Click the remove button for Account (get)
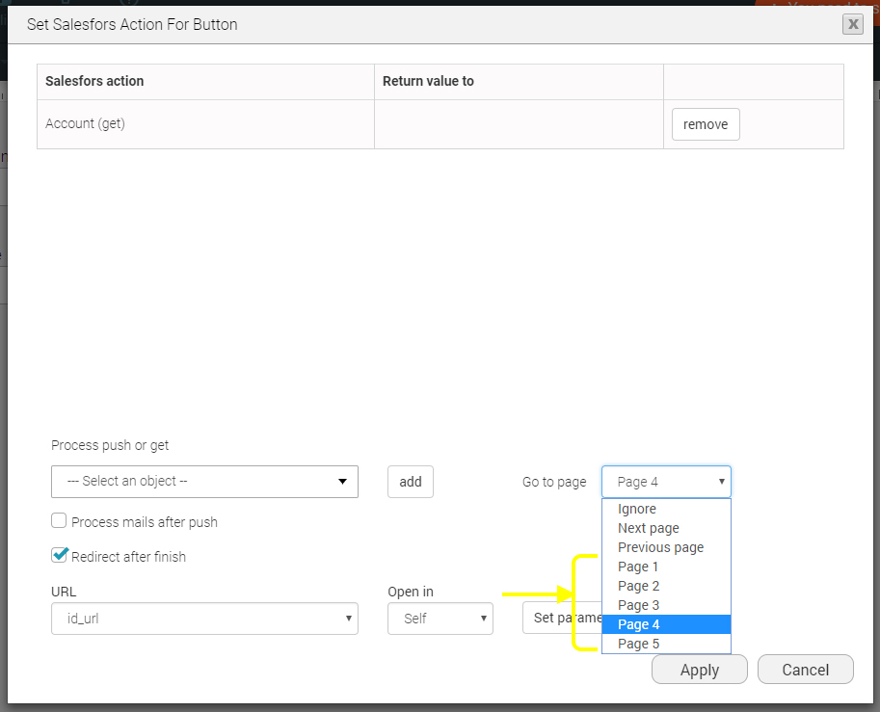 [x=705, y=123]
